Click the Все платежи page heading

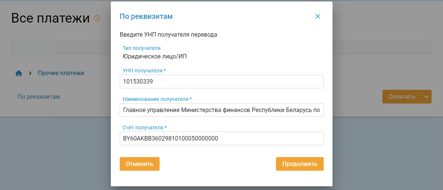coord(51,18)
